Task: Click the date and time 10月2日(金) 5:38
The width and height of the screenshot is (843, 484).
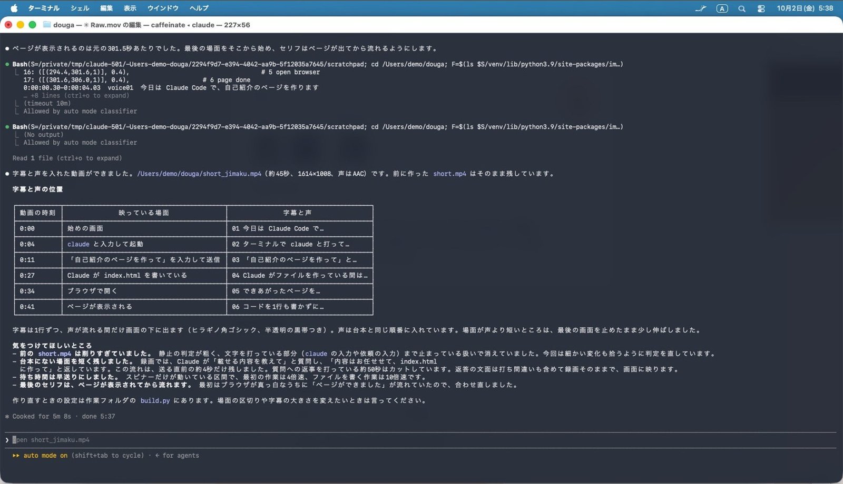Action: 805,8
